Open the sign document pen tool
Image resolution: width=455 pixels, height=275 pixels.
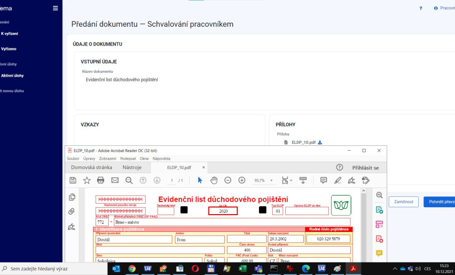[x=351, y=180]
